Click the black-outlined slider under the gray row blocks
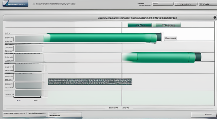Viewport: 217px width, 119px height. tap(27, 97)
